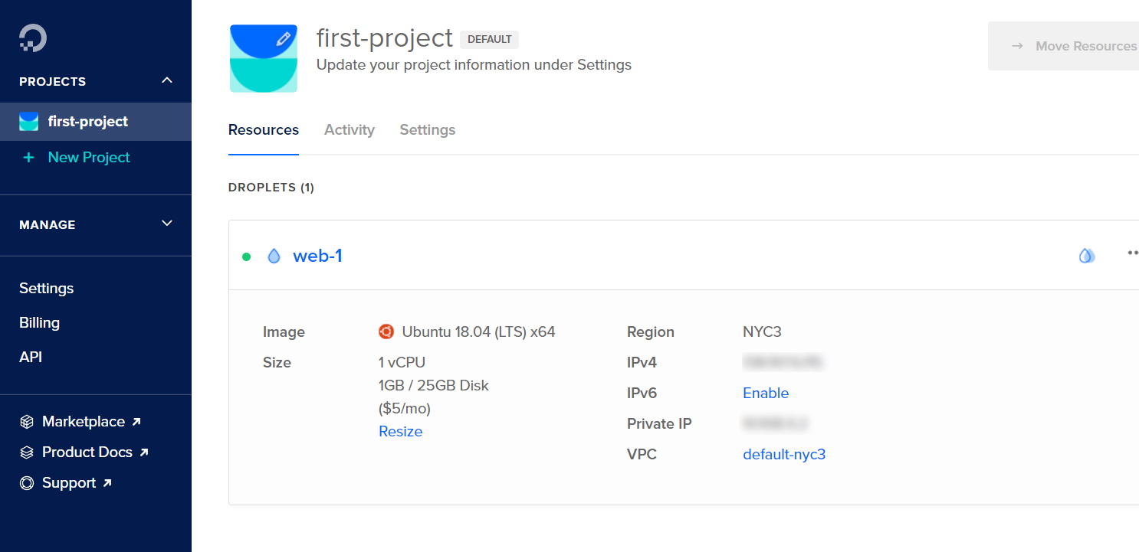This screenshot has height=552, width=1139.
Task: Open the web-1 more options menu
Action: pyautogui.click(x=1133, y=253)
